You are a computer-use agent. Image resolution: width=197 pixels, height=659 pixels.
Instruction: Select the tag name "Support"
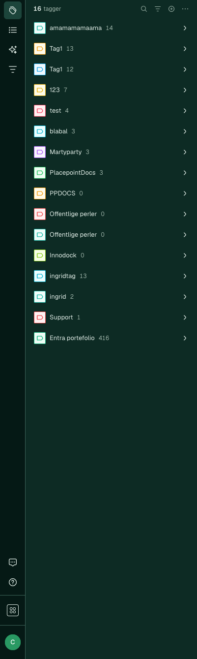pyautogui.click(x=61, y=317)
